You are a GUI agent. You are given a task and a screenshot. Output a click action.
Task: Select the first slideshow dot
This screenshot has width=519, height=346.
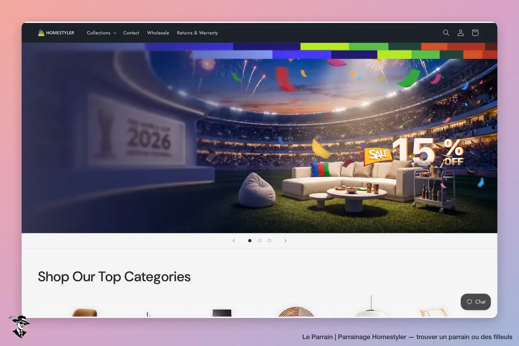coord(250,240)
